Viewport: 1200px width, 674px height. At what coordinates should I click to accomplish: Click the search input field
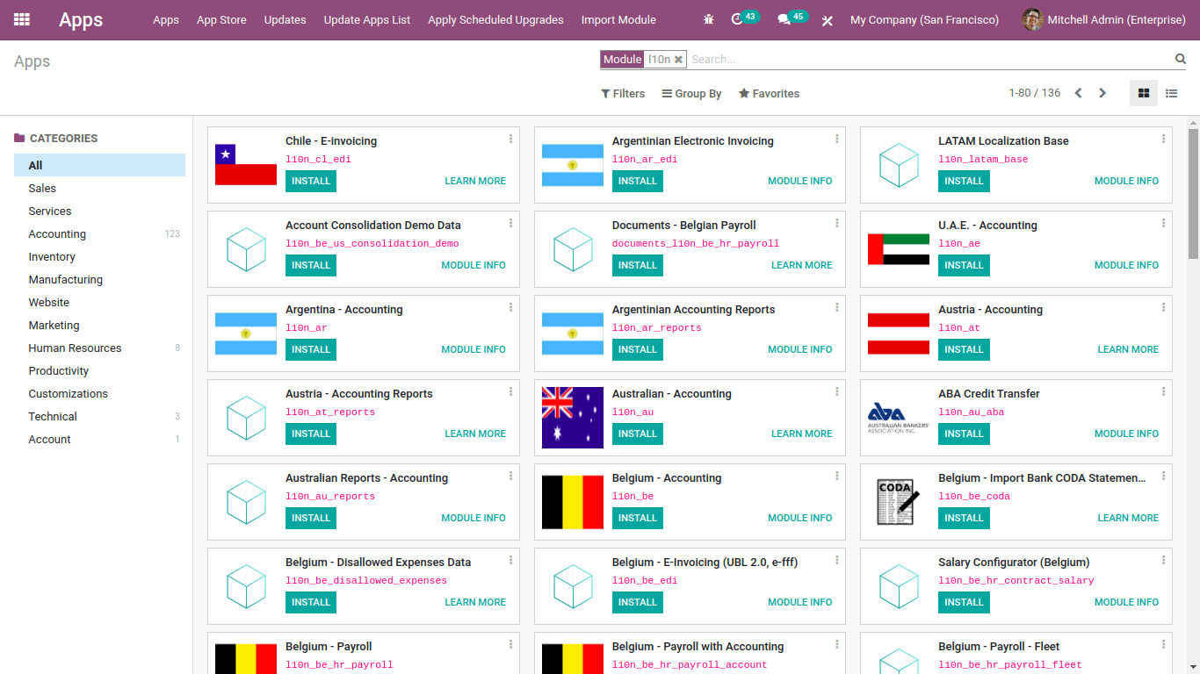point(929,60)
